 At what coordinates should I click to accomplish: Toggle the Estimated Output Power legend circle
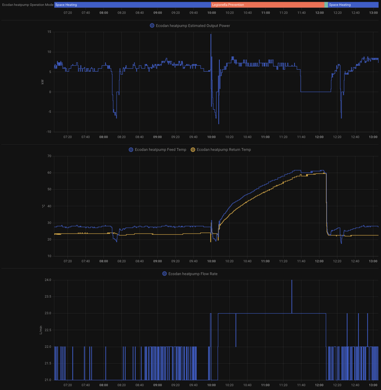pyautogui.click(x=152, y=26)
